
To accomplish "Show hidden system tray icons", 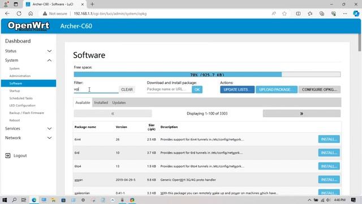I will pyautogui.click(x=309, y=200).
